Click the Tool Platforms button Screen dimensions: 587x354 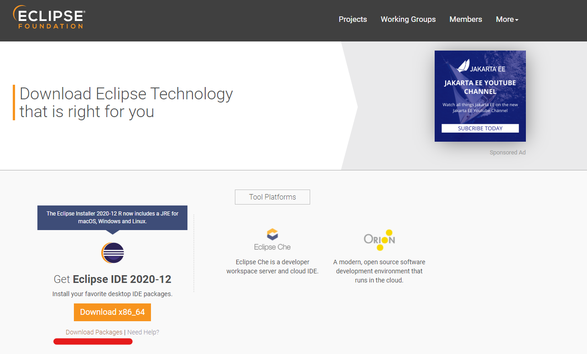tap(272, 197)
